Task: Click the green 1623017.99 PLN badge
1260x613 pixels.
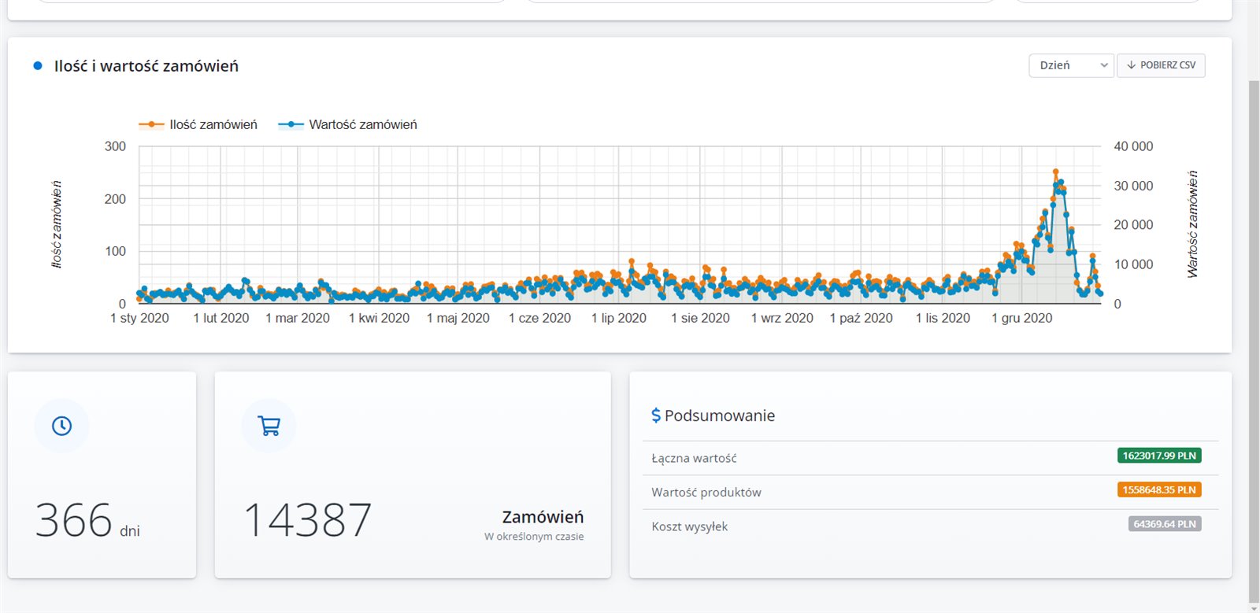Action: pyautogui.click(x=1158, y=456)
